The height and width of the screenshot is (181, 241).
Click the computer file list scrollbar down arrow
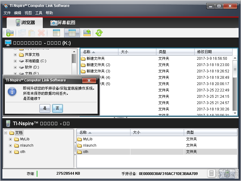tap(235, 113)
